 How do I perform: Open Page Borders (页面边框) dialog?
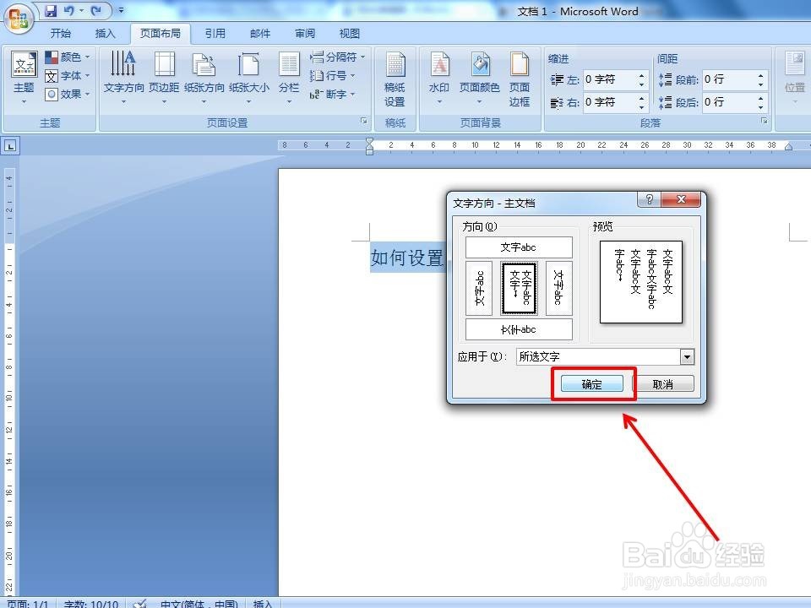point(520,79)
